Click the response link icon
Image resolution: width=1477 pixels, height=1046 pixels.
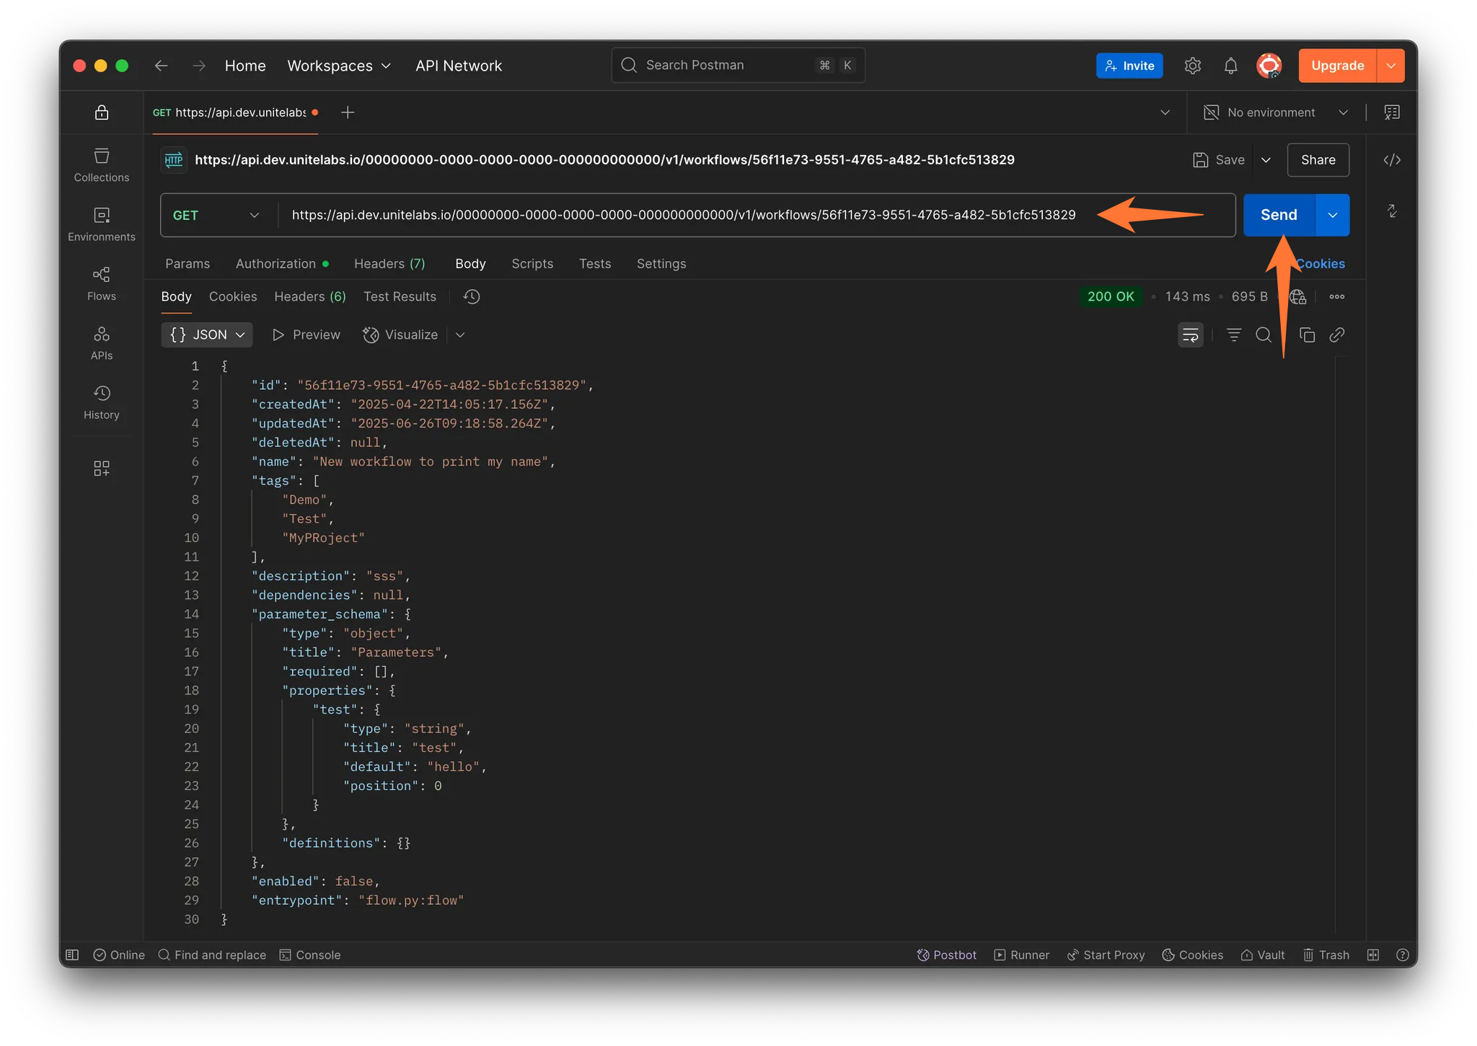[1337, 334]
